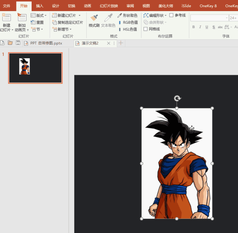The height and width of the screenshot is (233, 238).
Task: Click the top-left resize handle of picture
Action: pos(141,108)
